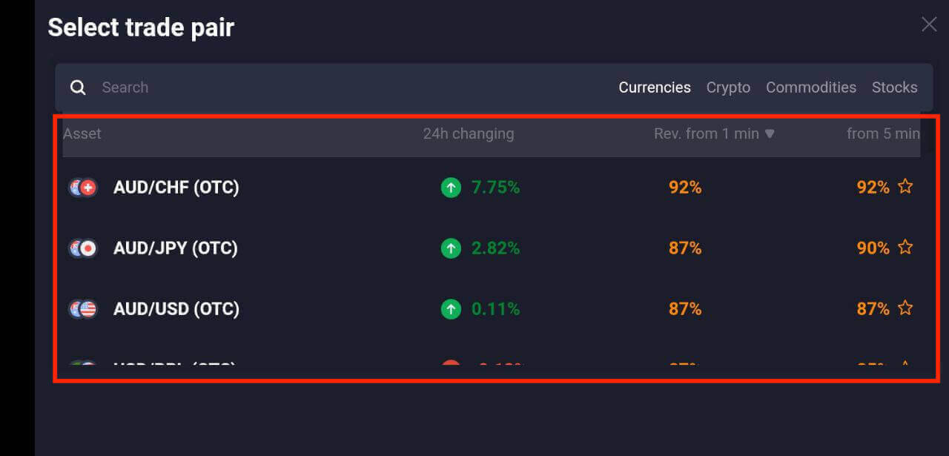
Task: Select the AUD/USD (OTC) trade pair
Action: click(x=176, y=308)
